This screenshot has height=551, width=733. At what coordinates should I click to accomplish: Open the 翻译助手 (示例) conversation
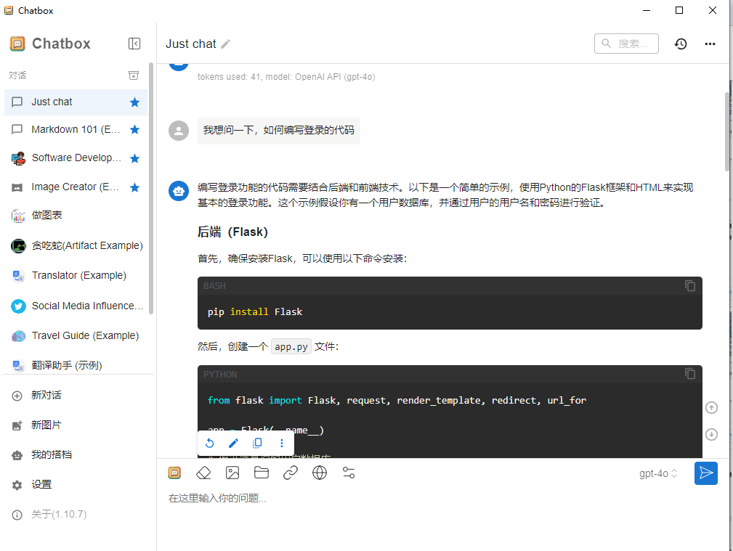pos(76,365)
